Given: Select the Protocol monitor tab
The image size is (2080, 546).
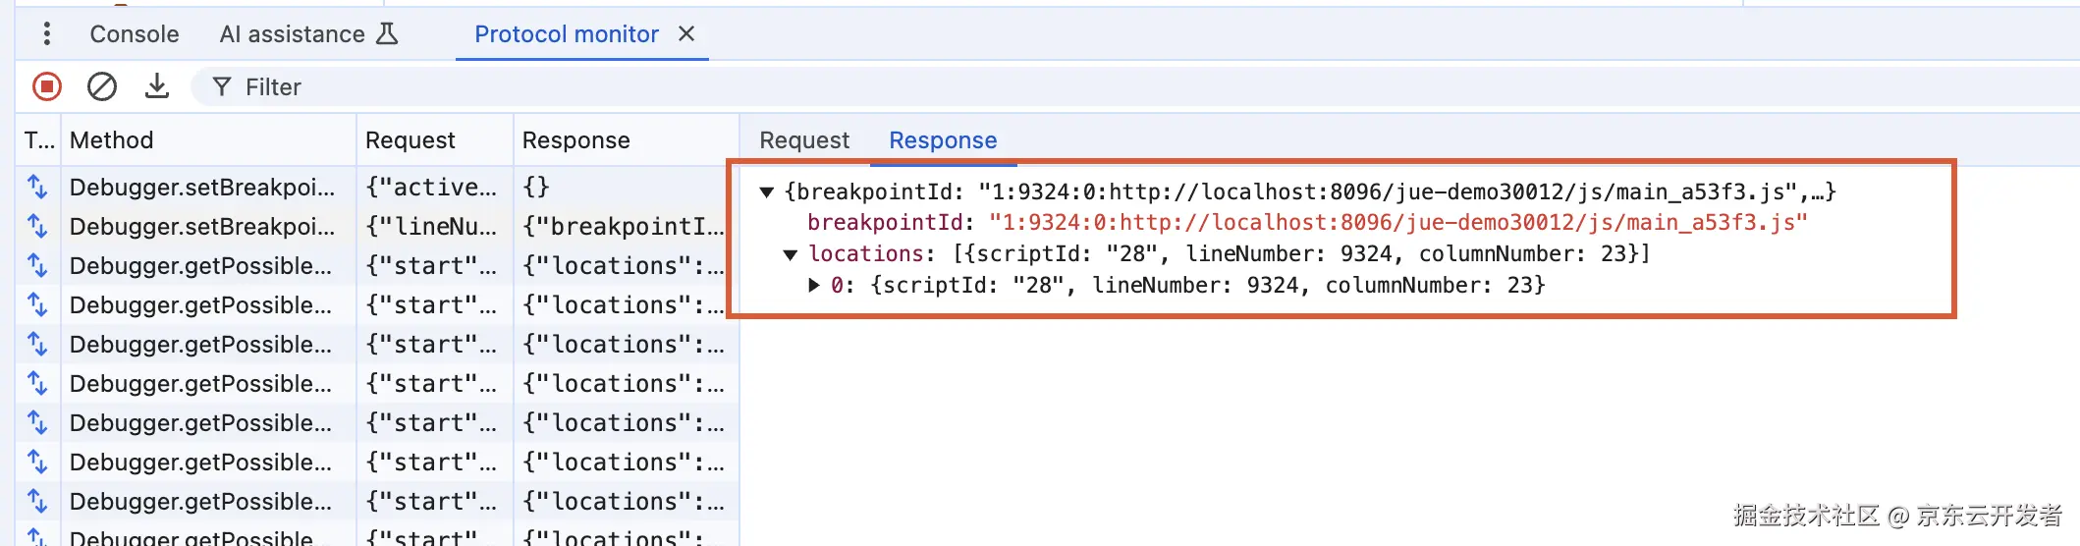Looking at the screenshot, I should tap(566, 34).
